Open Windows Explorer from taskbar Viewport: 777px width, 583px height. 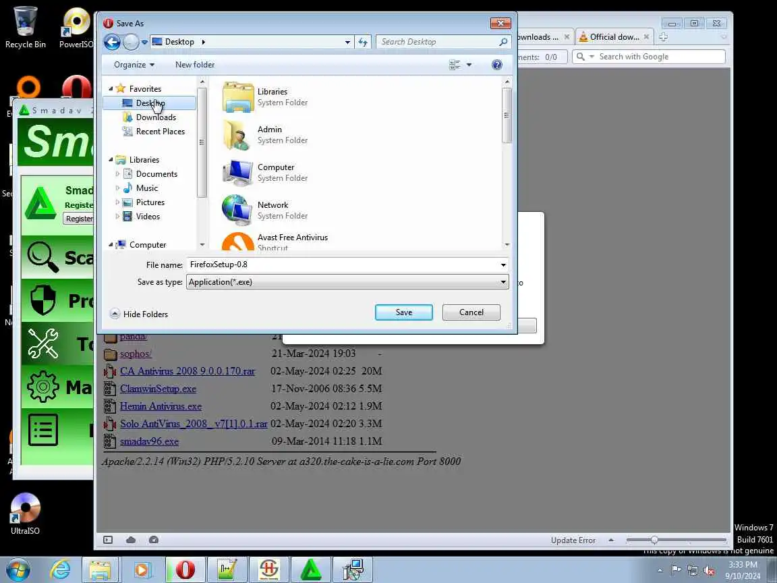pyautogui.click(x=100, y=570)
